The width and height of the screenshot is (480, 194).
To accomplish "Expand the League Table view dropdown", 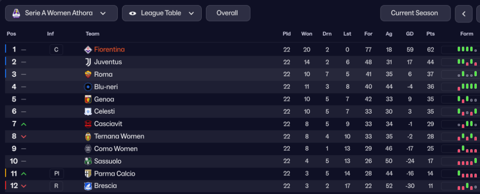I will point(162,13).
